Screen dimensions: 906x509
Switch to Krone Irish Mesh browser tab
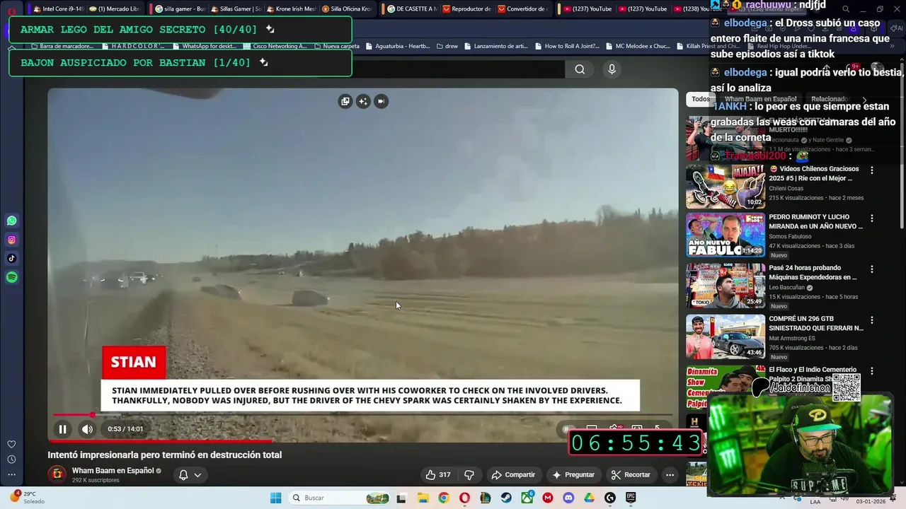(x=290, y=9)
